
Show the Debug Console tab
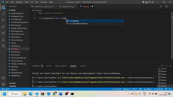[x=61, y=66]
